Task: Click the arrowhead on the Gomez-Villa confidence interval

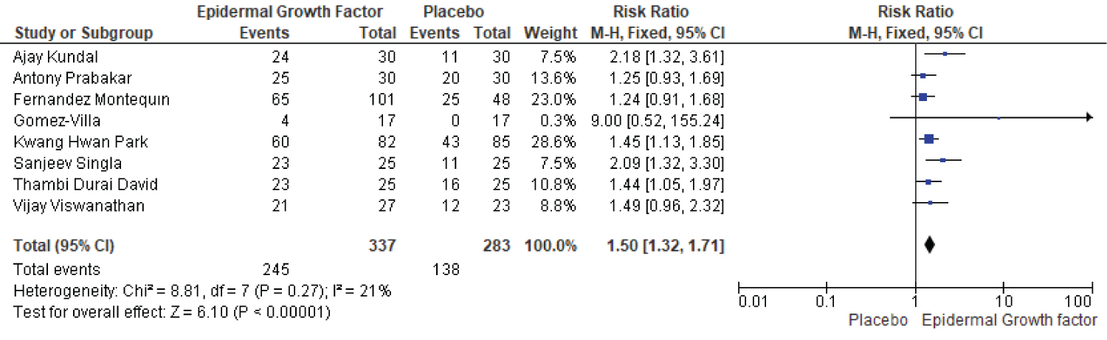Action: pos(1088,117)
